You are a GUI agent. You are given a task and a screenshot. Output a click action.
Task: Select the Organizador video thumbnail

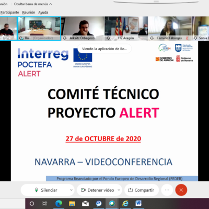click(39, 29)
